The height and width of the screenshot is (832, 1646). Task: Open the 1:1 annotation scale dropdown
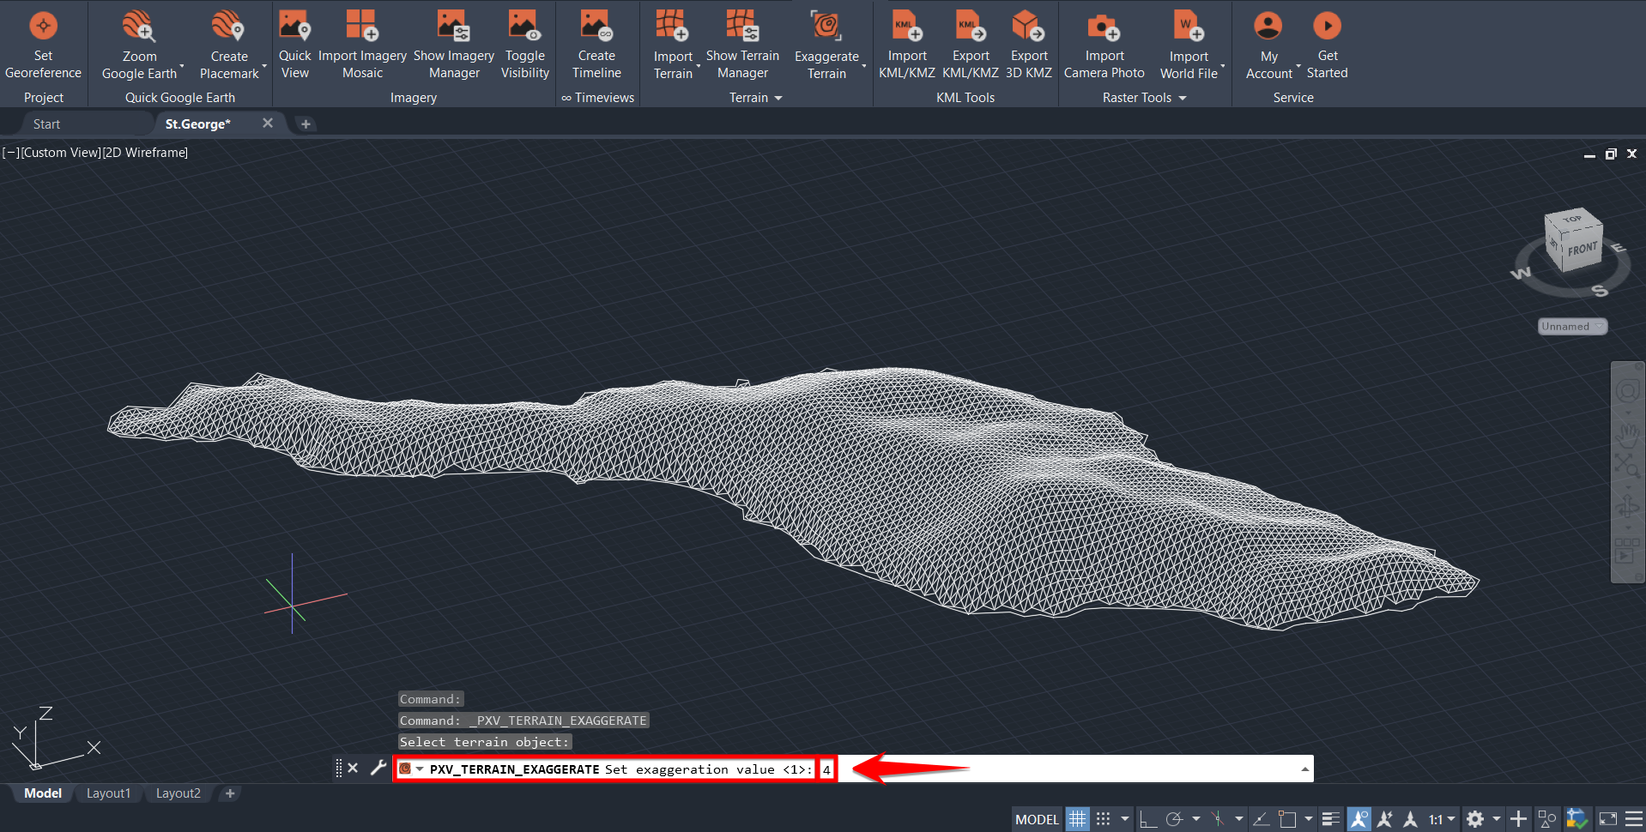pyautogui.click(x=1442, y=819)
